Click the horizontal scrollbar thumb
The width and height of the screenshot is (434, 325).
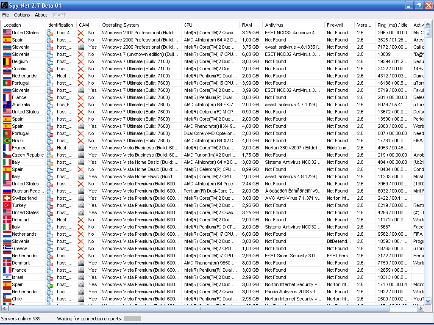[199, 308]
